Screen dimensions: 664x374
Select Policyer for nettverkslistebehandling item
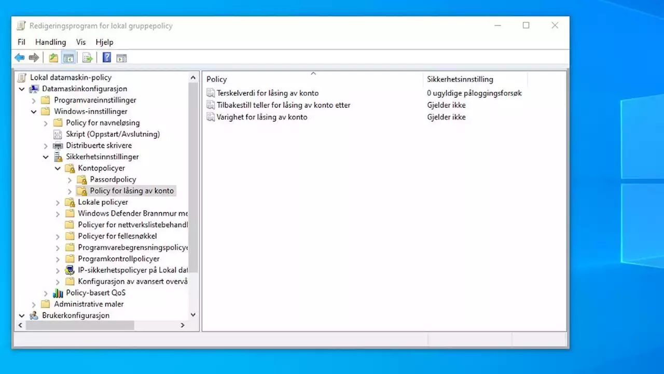coord(133,225)
